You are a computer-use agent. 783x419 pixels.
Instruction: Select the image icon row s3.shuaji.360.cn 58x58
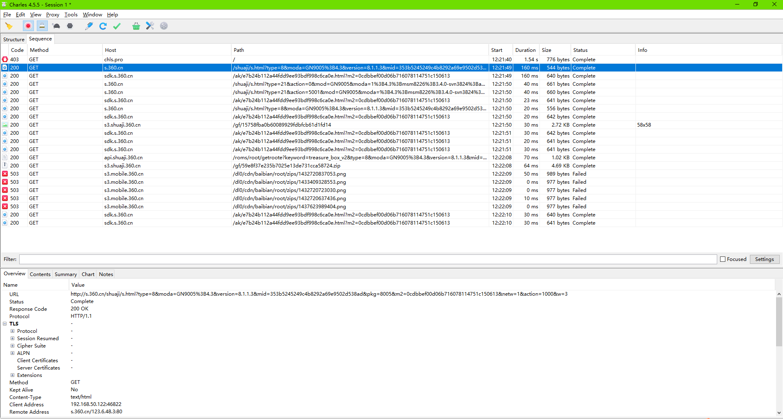[x=5, y=125]
